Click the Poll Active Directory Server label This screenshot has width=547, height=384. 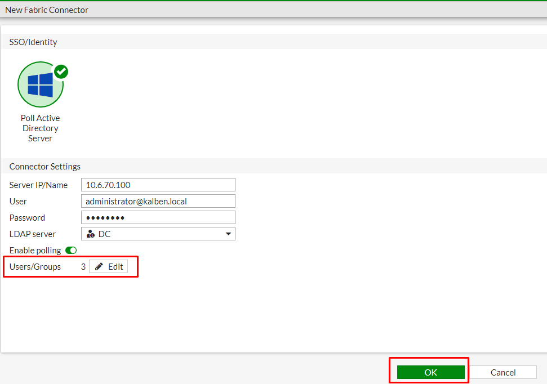[x=41, y=128]
